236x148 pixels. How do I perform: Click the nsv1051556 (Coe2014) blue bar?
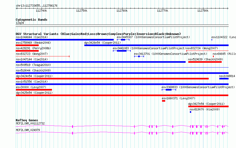122,84
